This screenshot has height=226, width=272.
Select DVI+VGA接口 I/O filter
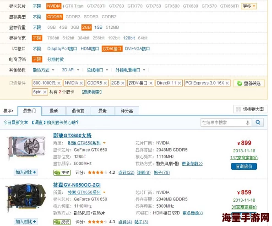click(x=137, y=48)
